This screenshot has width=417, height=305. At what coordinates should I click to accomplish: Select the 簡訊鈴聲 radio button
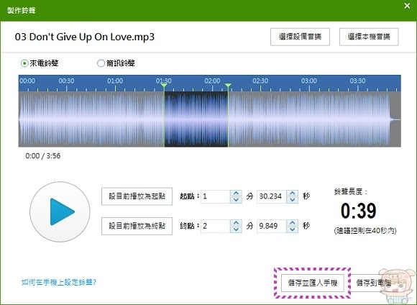[101, 63]
